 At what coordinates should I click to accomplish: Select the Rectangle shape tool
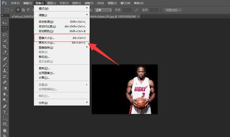(x=5, y=124)
